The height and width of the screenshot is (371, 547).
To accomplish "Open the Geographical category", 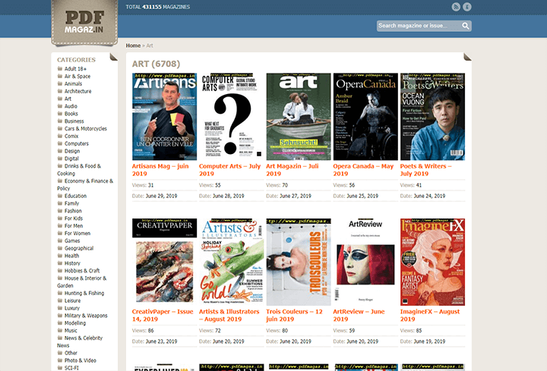I will [79, 248].
